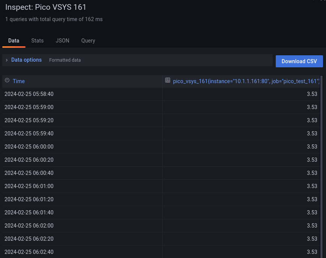
Task: Select the Data tab
Action: point(14,41)
